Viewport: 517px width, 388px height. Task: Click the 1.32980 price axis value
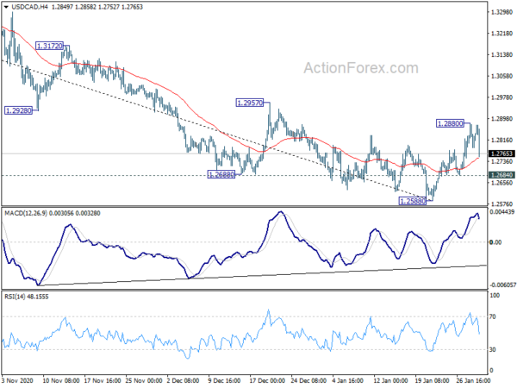(x=501, y=12)
